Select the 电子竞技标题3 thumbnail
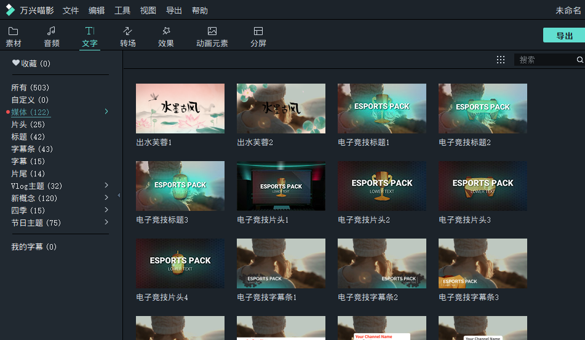 tap(180, 186)
